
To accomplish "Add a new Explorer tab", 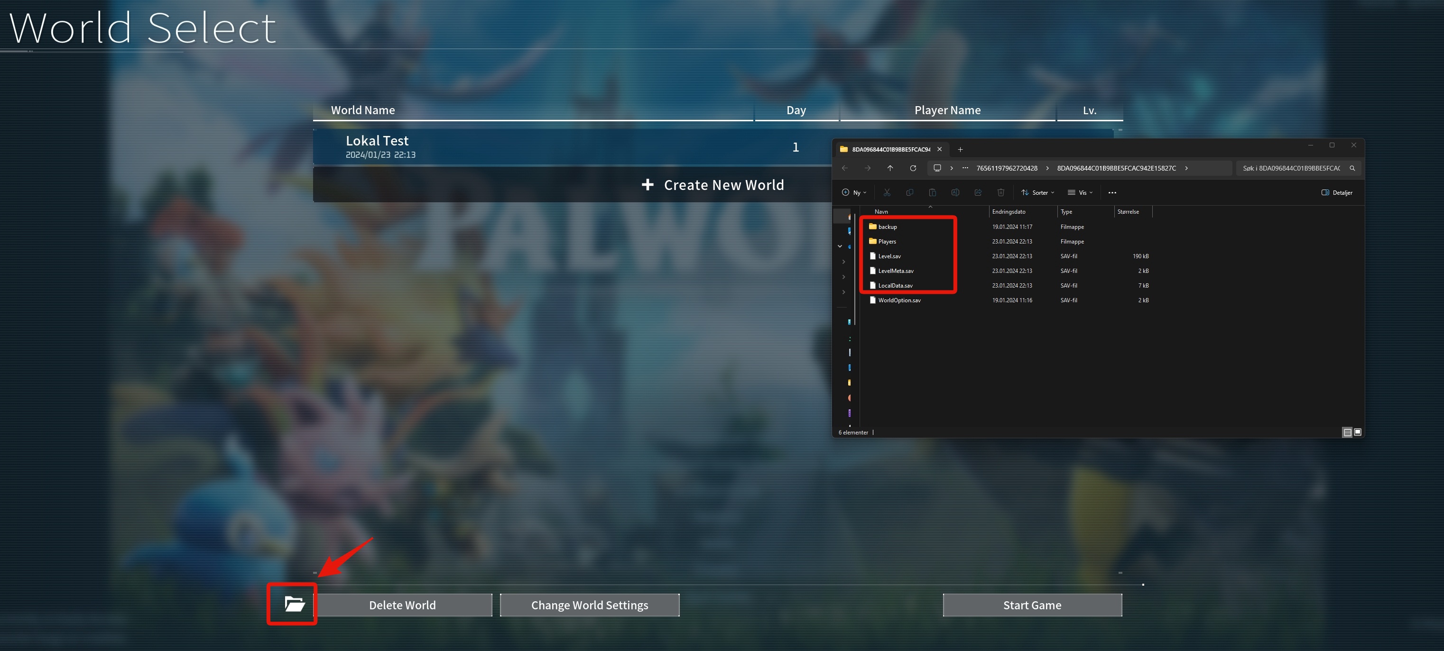I will click(960, 149).
